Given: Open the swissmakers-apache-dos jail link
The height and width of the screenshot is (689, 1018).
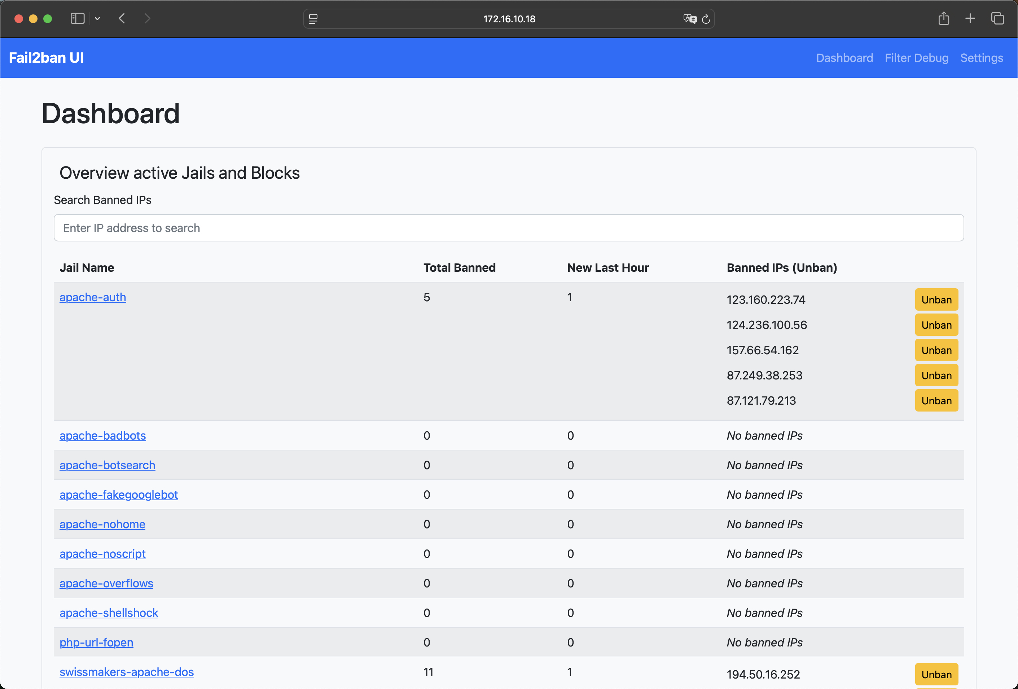Looking at the screenshot, I should tap(127, 671).
